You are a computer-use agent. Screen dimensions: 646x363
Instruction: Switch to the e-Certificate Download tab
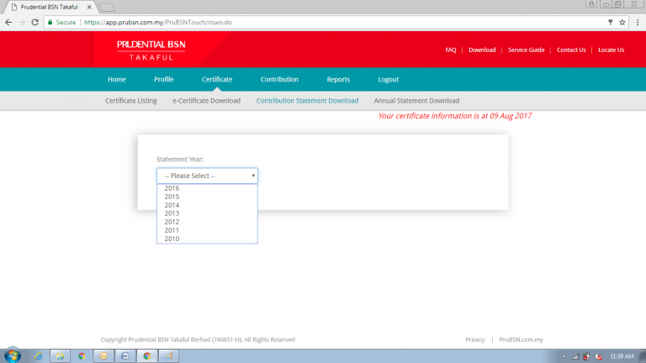pyautogui.click(x=206, y=101)
